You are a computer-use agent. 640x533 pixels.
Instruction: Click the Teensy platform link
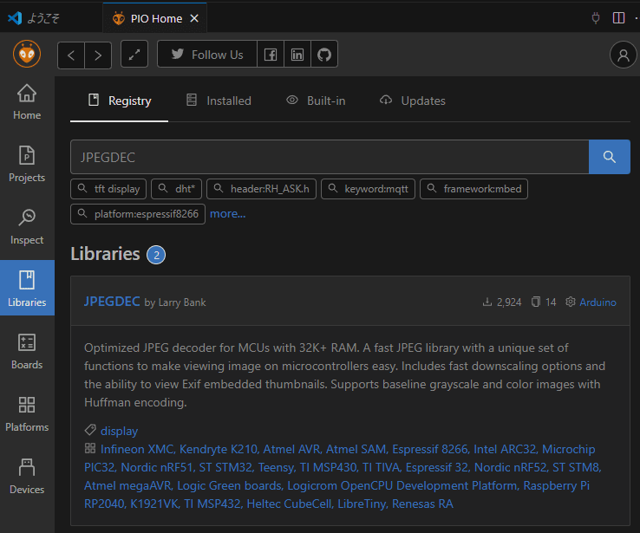(x=275, y=467)
